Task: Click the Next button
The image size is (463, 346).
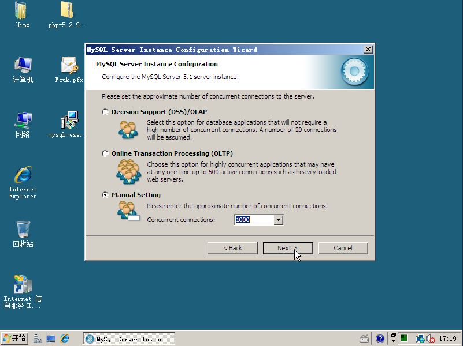Action: pyautogui.click(x=288, y=248)
